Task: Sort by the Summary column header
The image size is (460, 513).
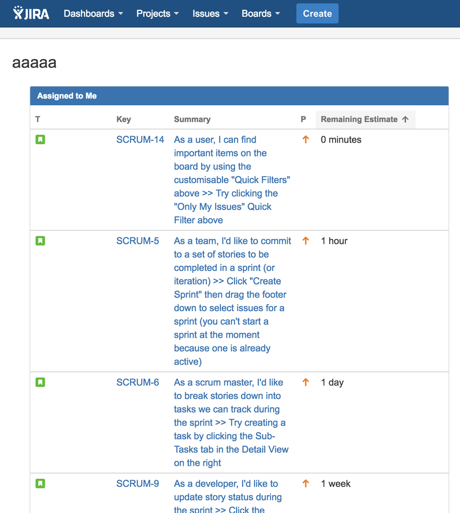Action: [x=192, y=120]
